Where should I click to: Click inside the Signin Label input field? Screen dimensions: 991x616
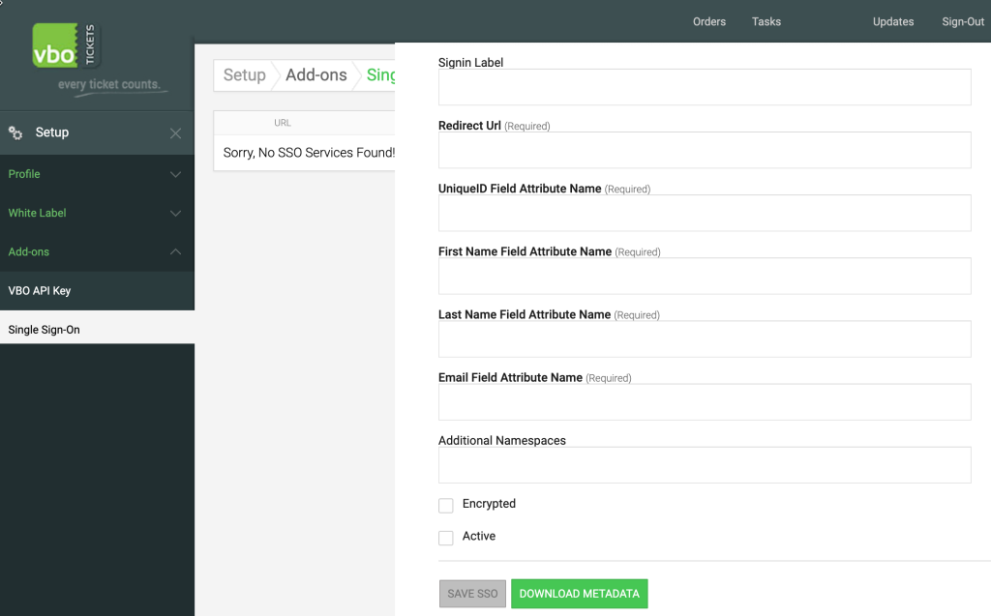[704, 87]
